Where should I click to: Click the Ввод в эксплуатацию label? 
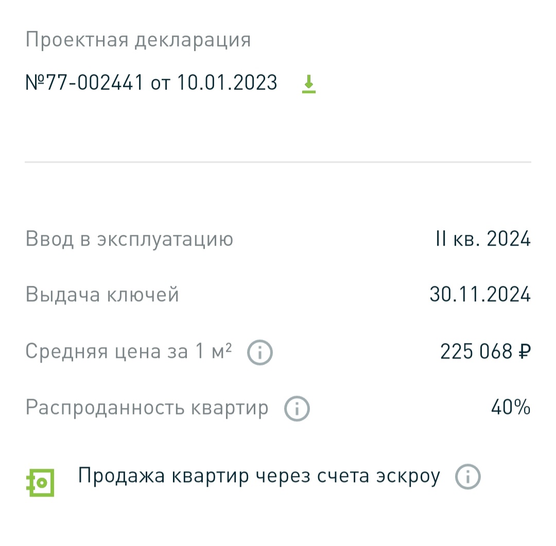tap(129, 240)
